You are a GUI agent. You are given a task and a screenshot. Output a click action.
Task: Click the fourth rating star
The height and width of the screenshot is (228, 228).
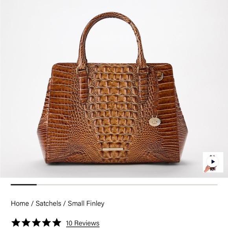pyautogui.click(x=46, y=222)
